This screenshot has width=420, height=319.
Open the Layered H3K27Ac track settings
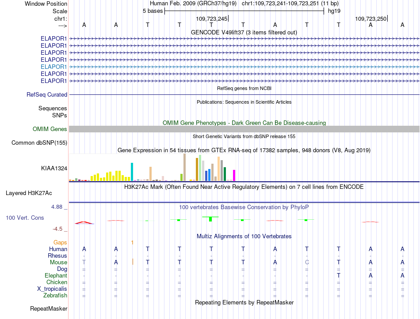[29, 193]
